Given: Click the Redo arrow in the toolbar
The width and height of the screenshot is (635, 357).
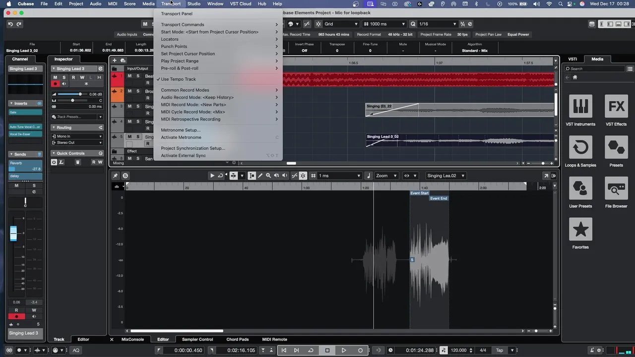Looking at the screenshot, I should (19, 24).
